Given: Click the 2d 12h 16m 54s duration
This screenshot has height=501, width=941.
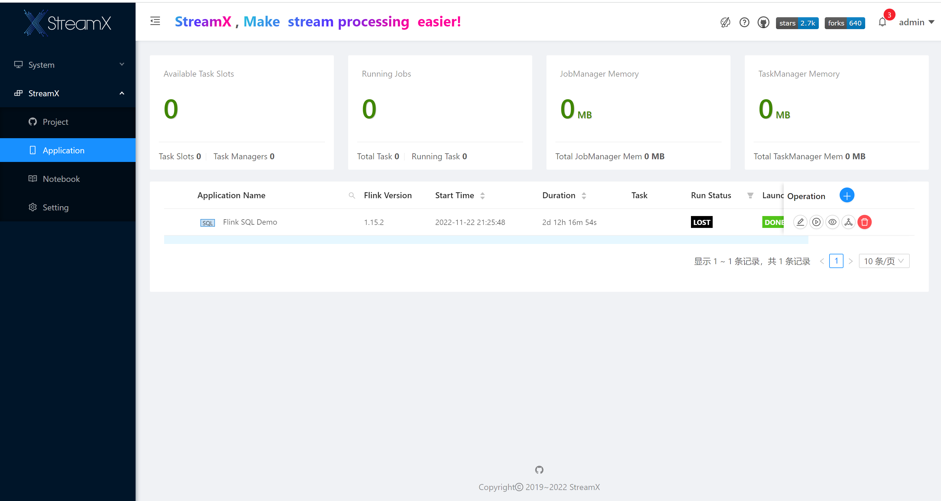Looking at the screenshot, I should click(x=569, y=222).
